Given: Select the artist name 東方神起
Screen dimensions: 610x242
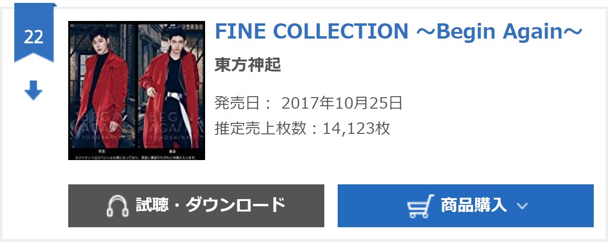Looking at the screenshot, I should click(248, 65).
